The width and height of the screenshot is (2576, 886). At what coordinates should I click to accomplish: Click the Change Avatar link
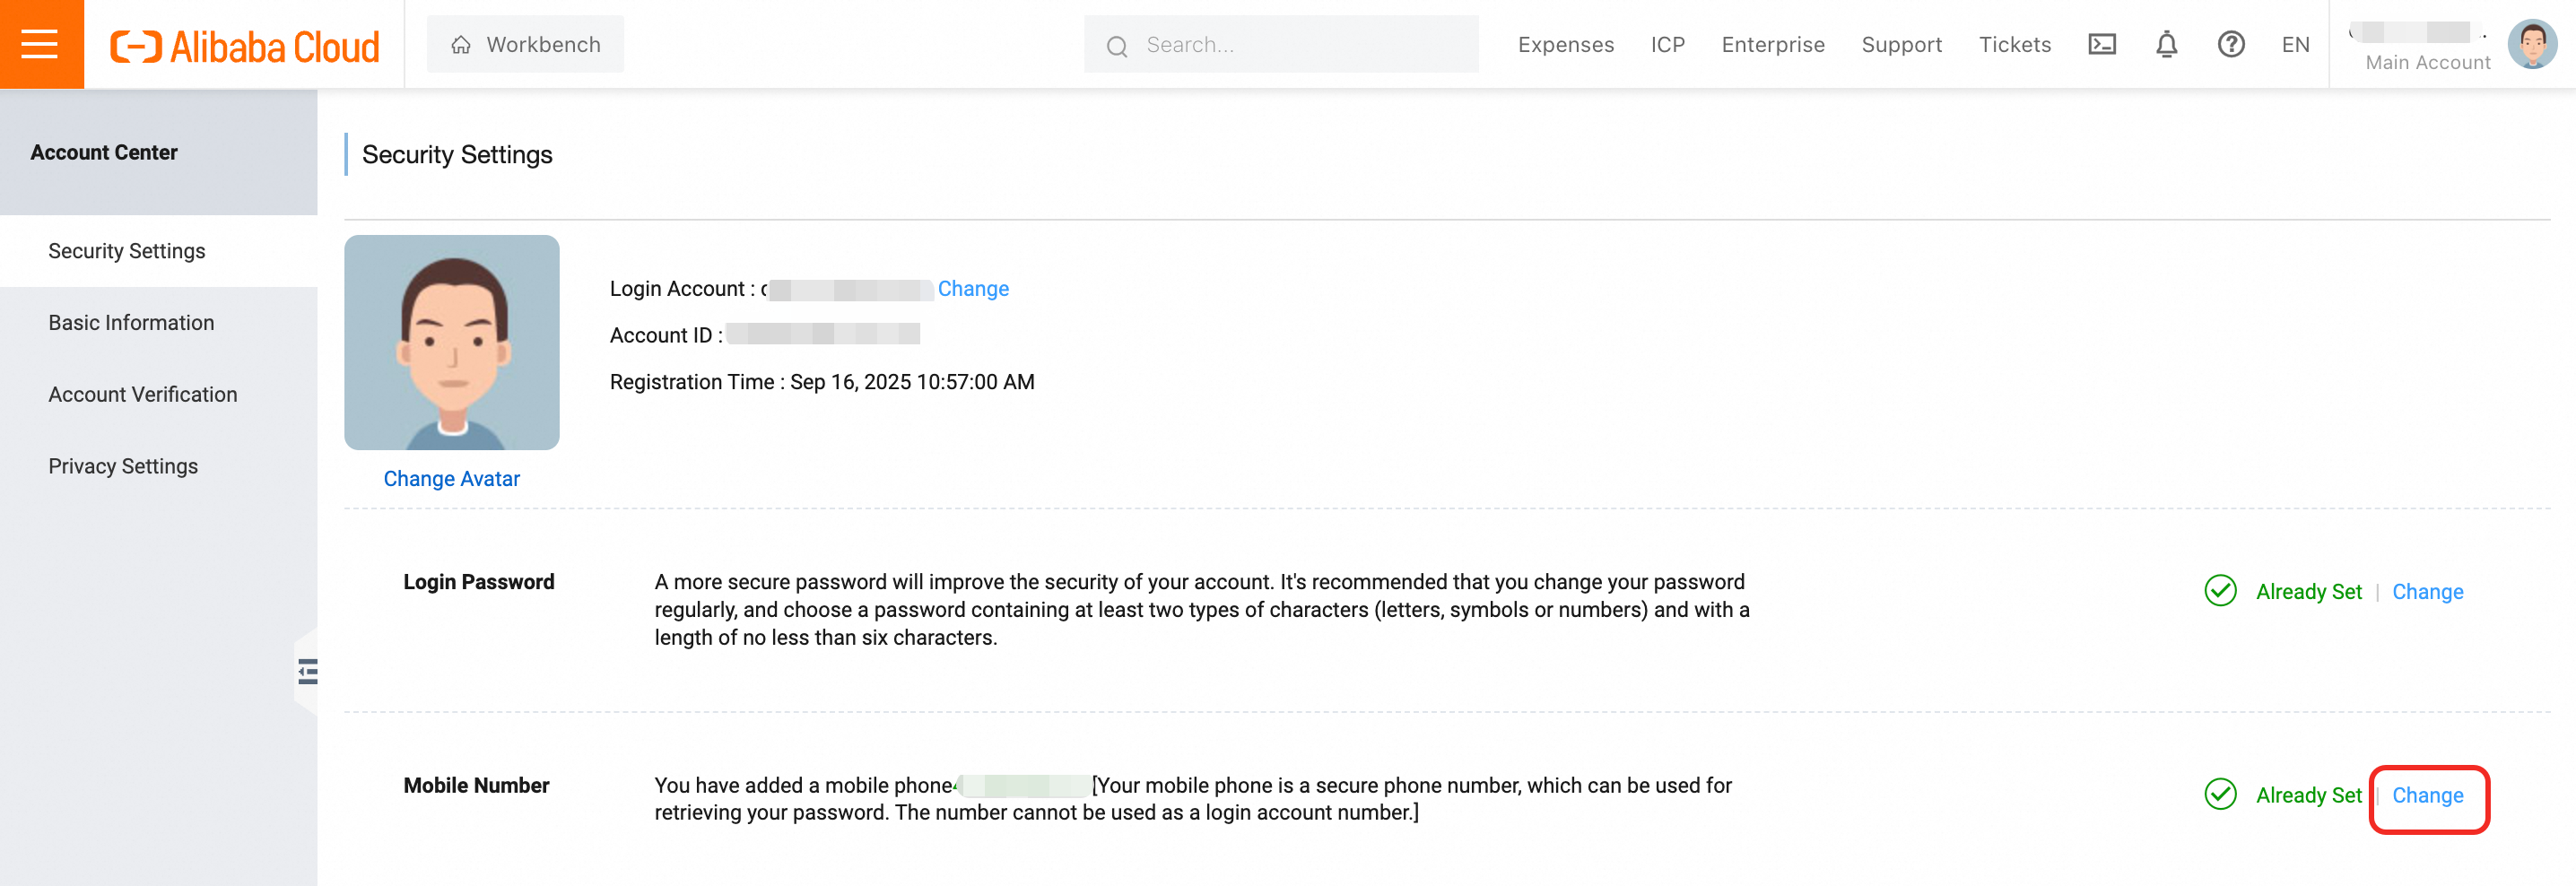[451, 478]
